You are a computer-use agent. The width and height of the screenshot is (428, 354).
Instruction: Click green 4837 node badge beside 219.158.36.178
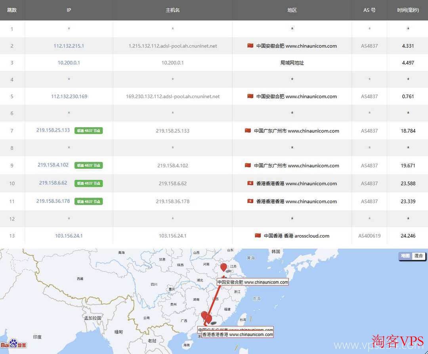point(88,201)
